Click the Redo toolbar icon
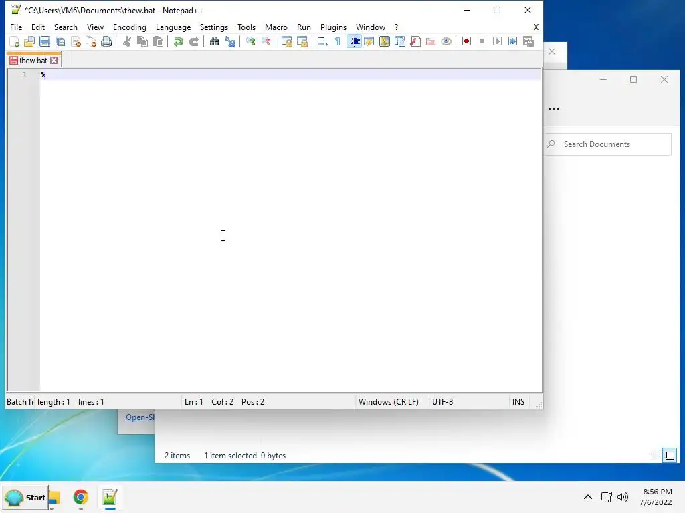This screenshot has width=685, height=513. (x=193, y=41)
